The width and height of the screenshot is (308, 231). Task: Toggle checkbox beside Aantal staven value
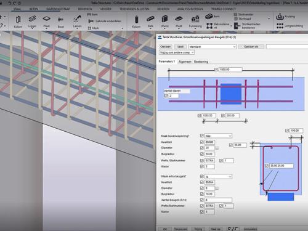166,95
